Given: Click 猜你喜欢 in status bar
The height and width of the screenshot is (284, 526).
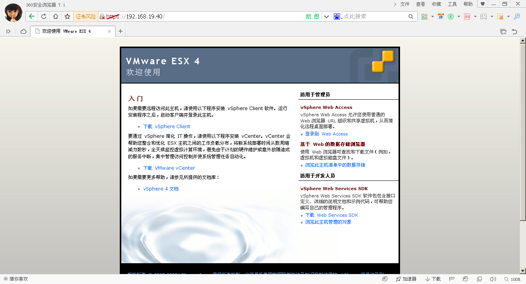Looking at the screenshot, I should click(x=16, y=279).
